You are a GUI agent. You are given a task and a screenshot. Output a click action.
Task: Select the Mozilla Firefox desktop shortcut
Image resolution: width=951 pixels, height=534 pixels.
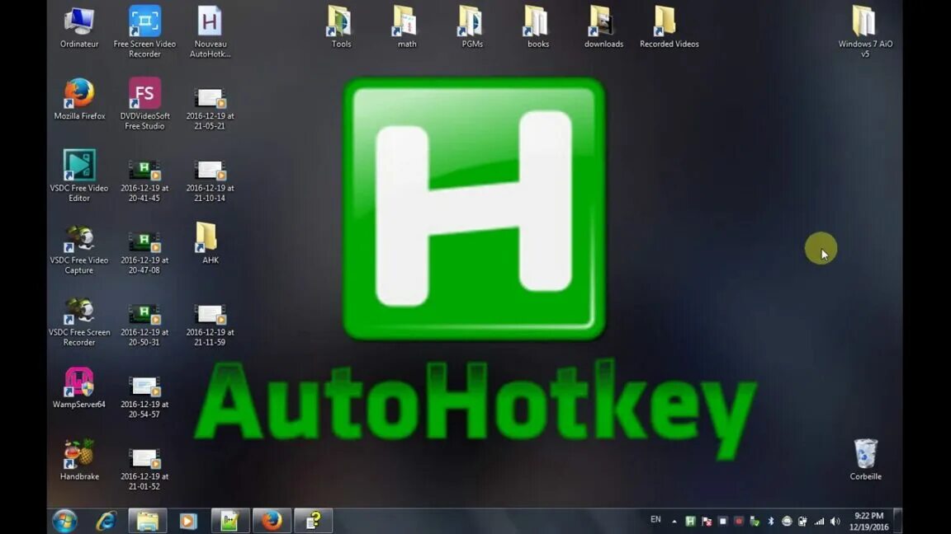point(79,99)
